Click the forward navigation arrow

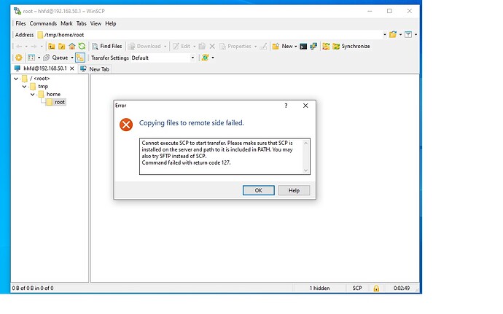(x=34, y=47)
